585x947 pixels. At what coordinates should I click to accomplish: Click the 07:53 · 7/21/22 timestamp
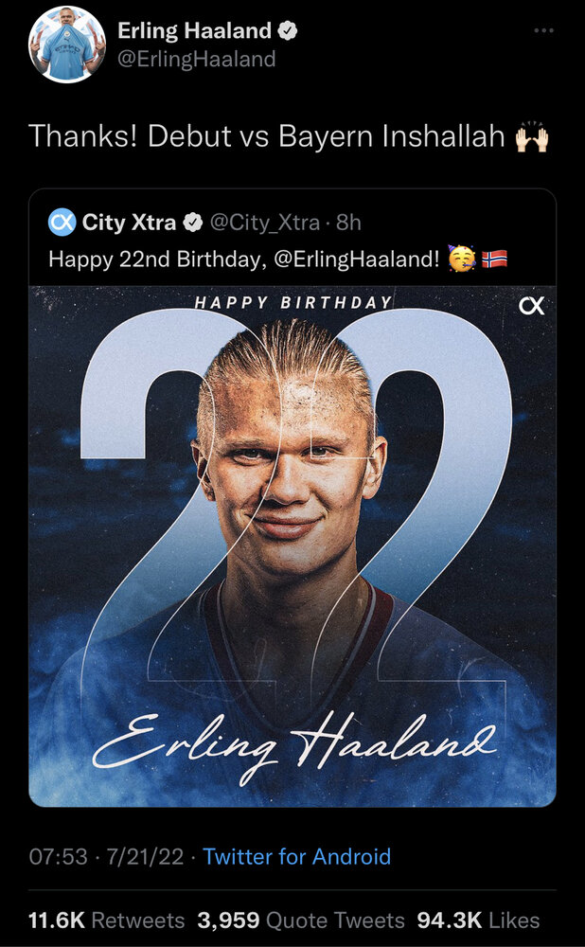pos(106,856)
